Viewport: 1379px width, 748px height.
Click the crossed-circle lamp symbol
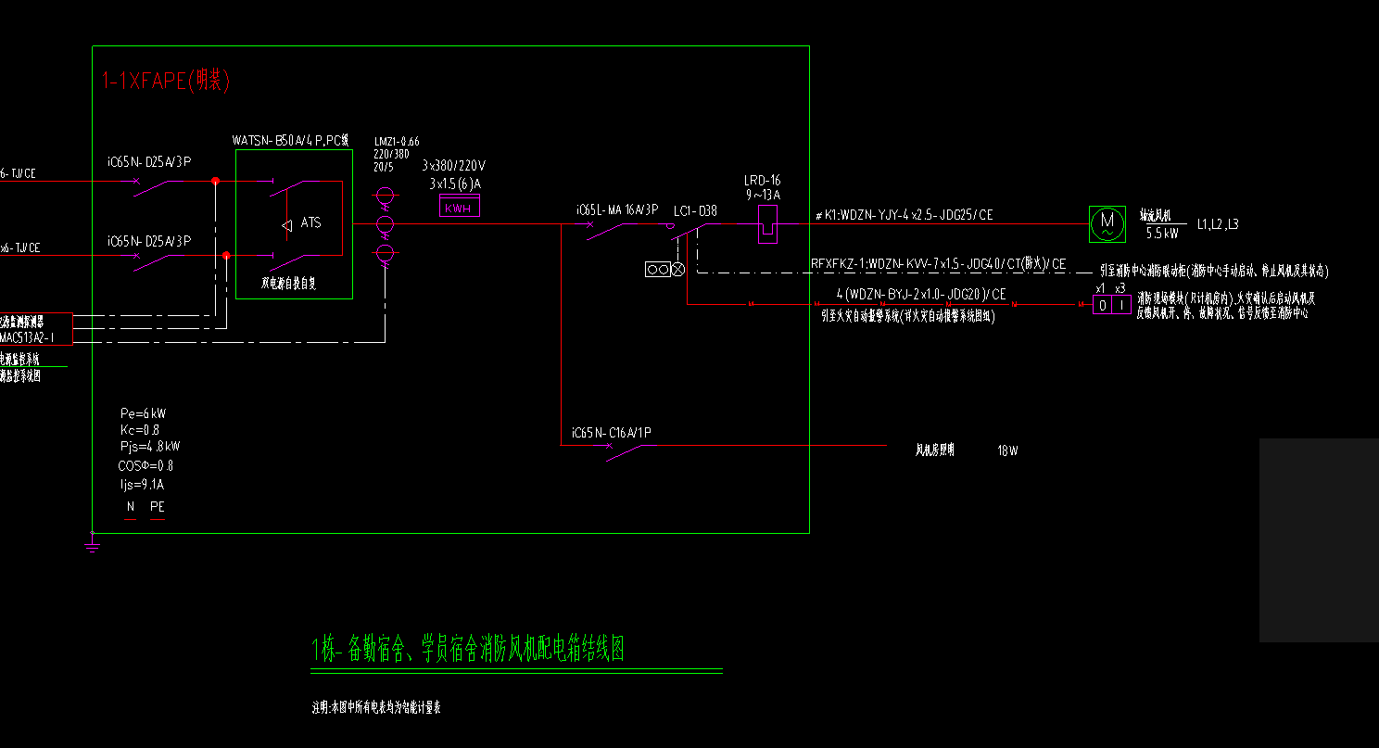(677, 270)
